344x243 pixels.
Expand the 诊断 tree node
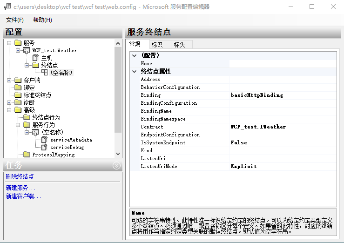9,102
